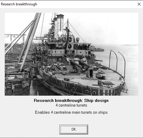Click the distant shoreline in the photo

tap(129, 45)
